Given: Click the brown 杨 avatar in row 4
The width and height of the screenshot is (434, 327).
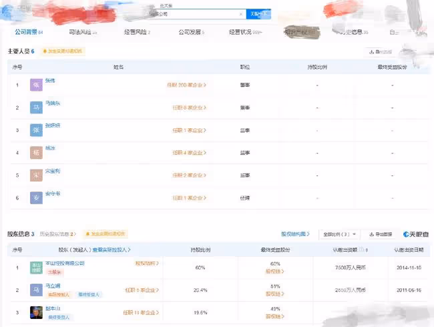Looking at the screenshot, I should point(36,153).
